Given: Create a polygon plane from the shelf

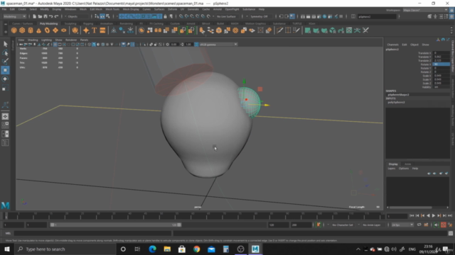Looking at the screenshot, I should click(x=55, y=30).
